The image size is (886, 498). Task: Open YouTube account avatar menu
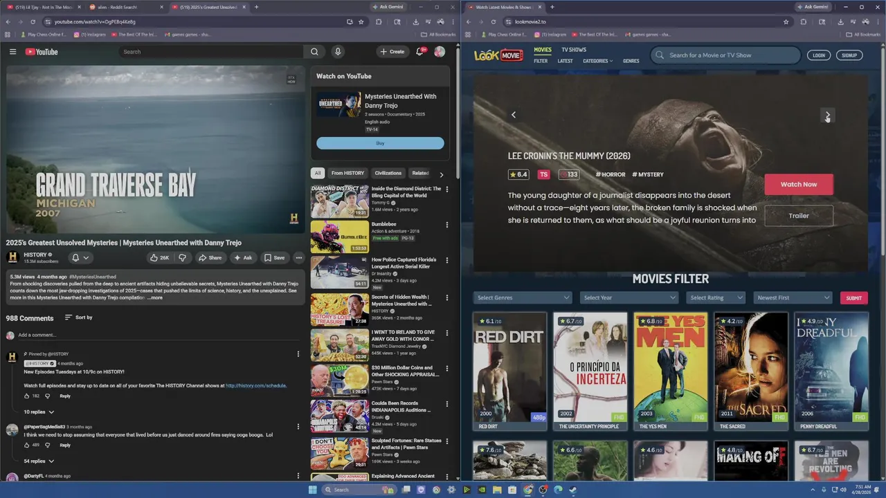pyautogui.click(x=440, y=52)
